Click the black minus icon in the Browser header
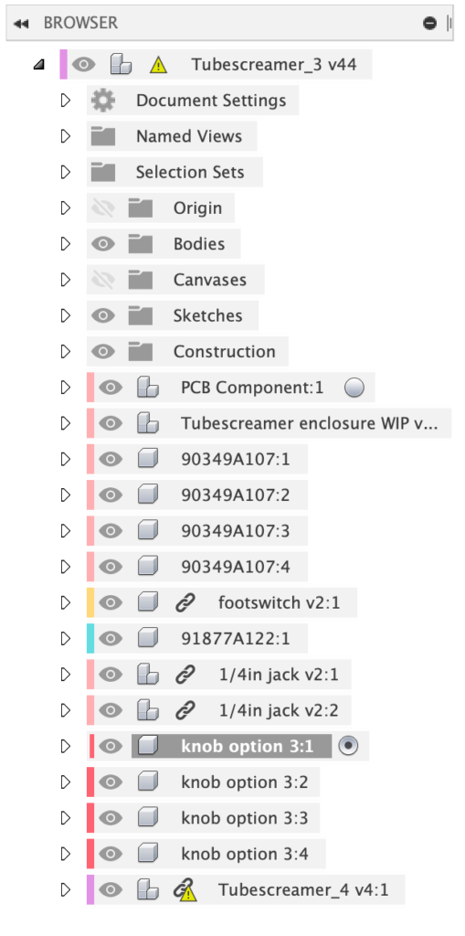The height and width of the screenshot is (936, 465). coord(429,23)
